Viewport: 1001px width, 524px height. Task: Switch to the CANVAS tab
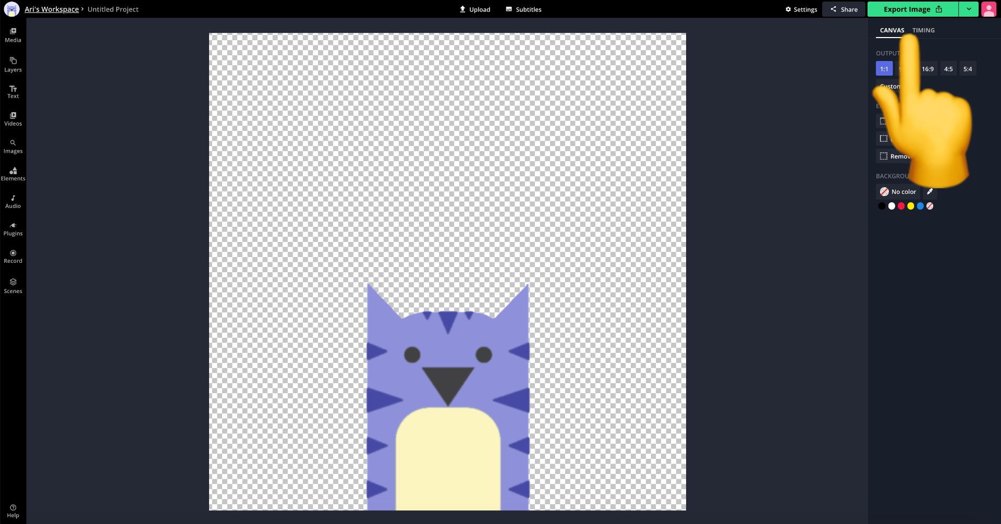point(892,30)
